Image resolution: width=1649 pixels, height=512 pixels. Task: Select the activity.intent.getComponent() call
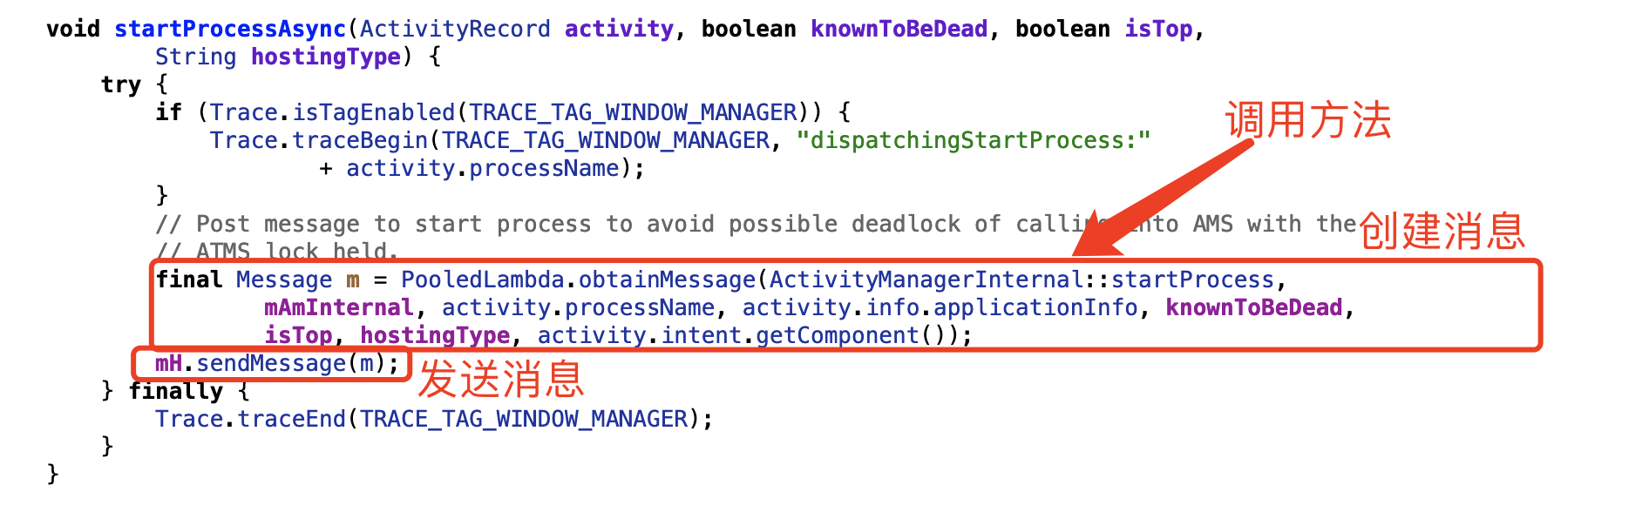click(753, 335)
